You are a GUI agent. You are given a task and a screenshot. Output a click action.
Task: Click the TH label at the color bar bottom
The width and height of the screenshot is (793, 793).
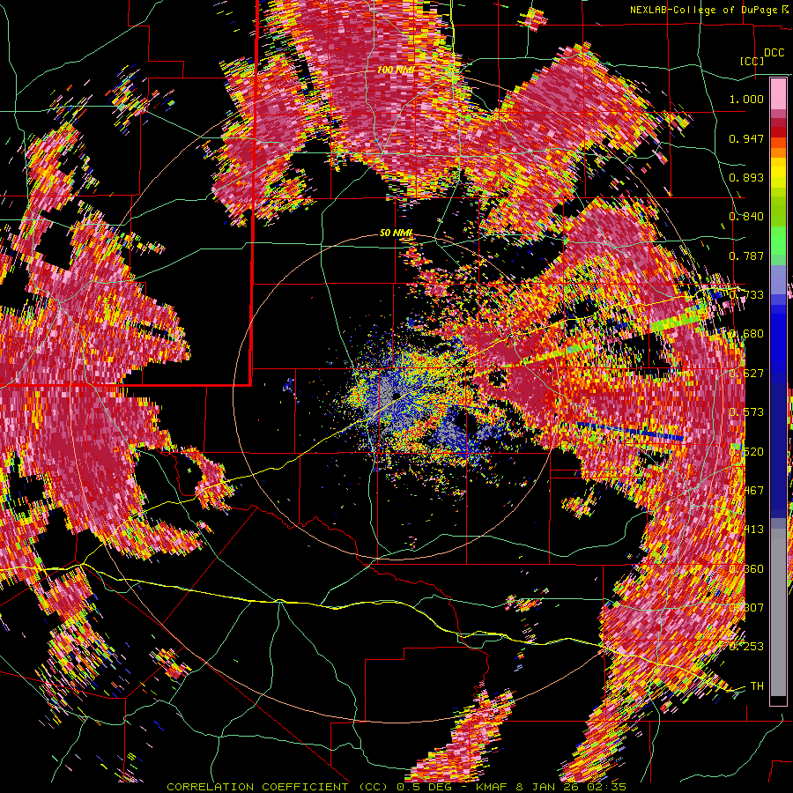click(x=757, y=686)
